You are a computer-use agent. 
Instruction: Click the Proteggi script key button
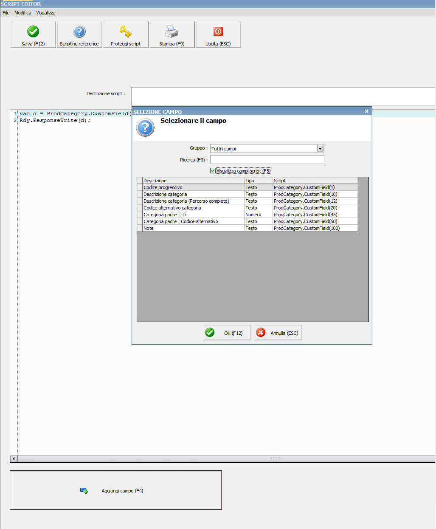click(x=126, y=35)
